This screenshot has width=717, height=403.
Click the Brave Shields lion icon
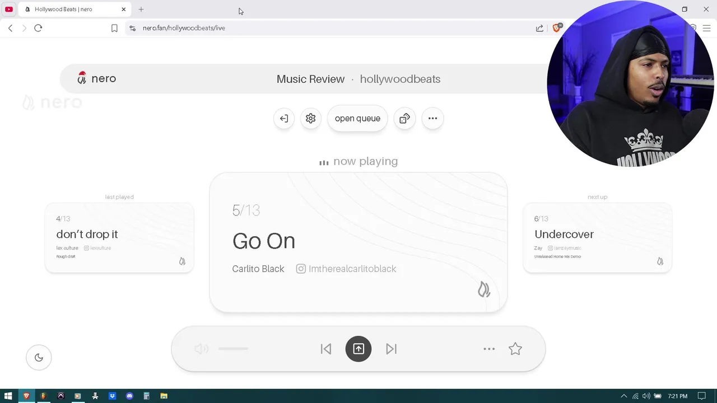pyautogui.click(x=557, y=28)
